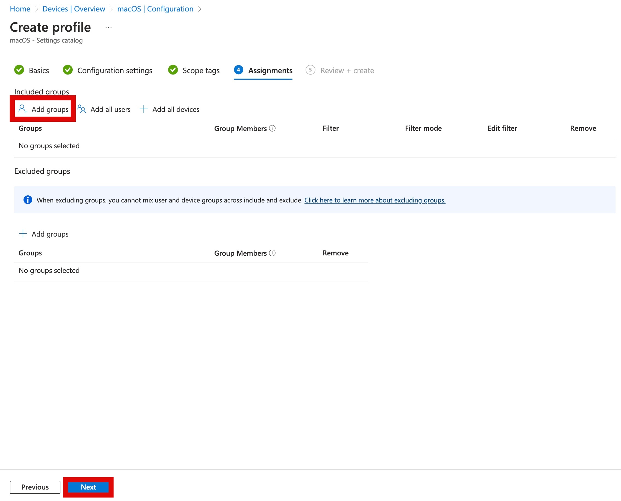Click the Groups column header in Included groups
Screen dimensions: 621x501
30,128
